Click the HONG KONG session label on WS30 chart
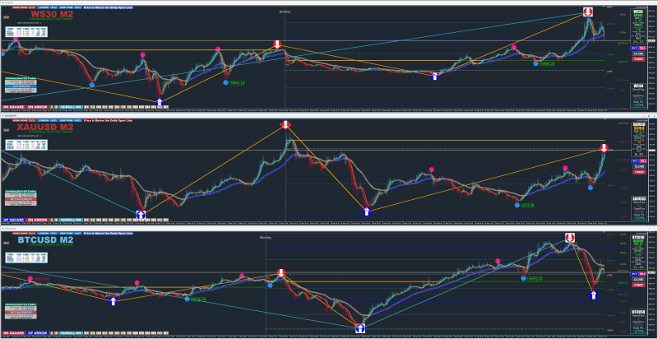Viewport: 658px width, 339px height. coord(23,7)
